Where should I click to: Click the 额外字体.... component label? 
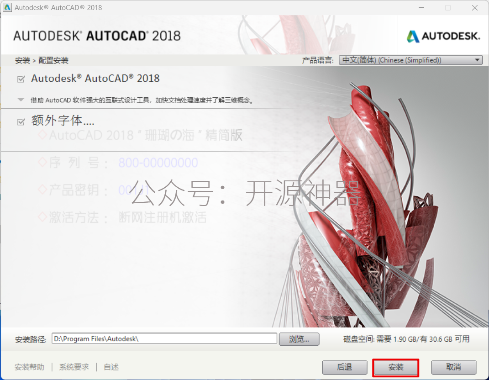click(x=63, y=121)
